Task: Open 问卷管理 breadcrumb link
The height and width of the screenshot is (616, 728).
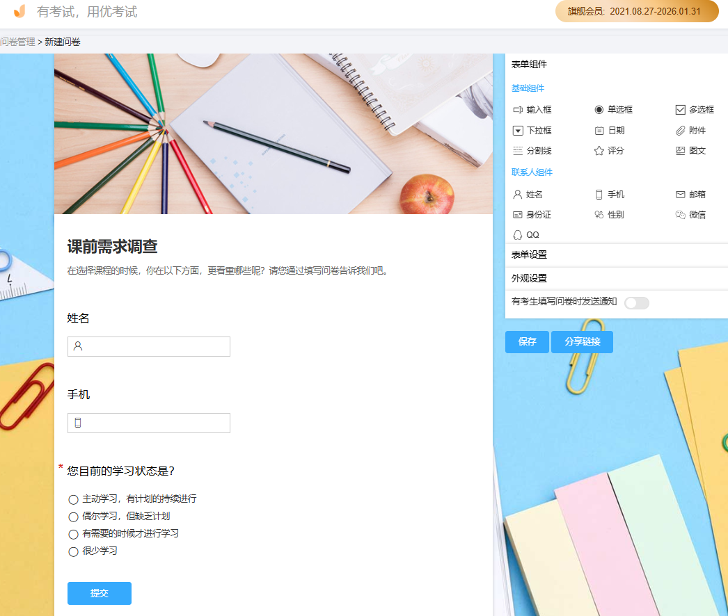Action: pyautogui.click(x=17, y=42)
